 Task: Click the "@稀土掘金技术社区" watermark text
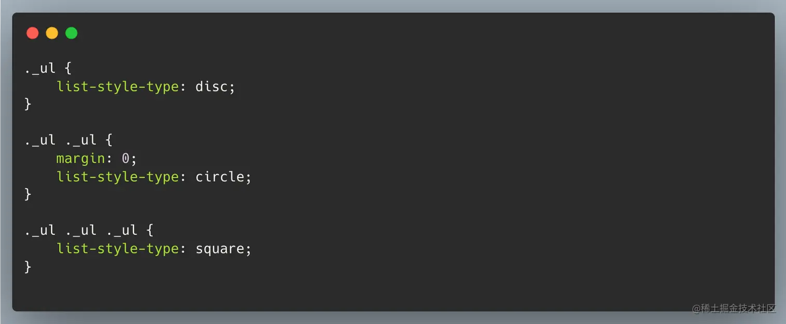pos(733,308)
